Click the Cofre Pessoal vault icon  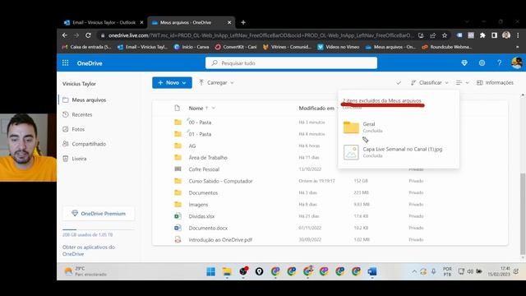[178, 169]
